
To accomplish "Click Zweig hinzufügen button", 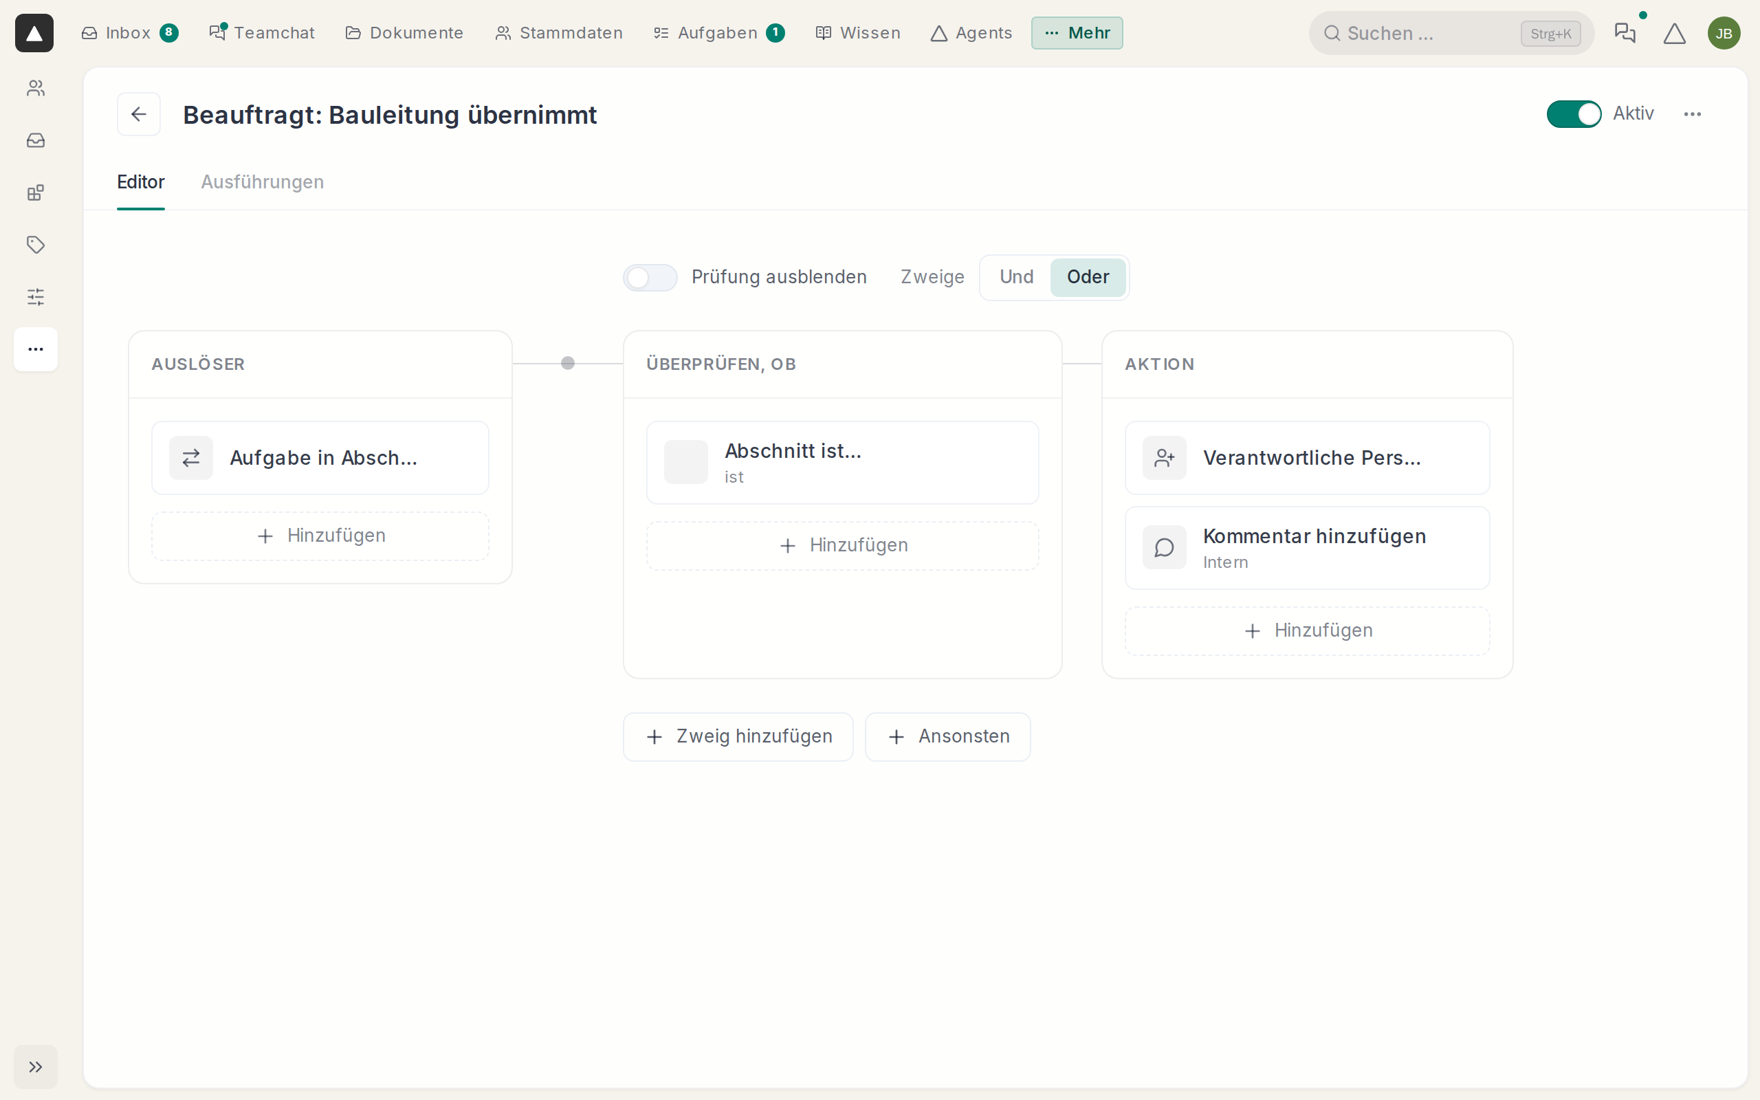I will [738, 737].
